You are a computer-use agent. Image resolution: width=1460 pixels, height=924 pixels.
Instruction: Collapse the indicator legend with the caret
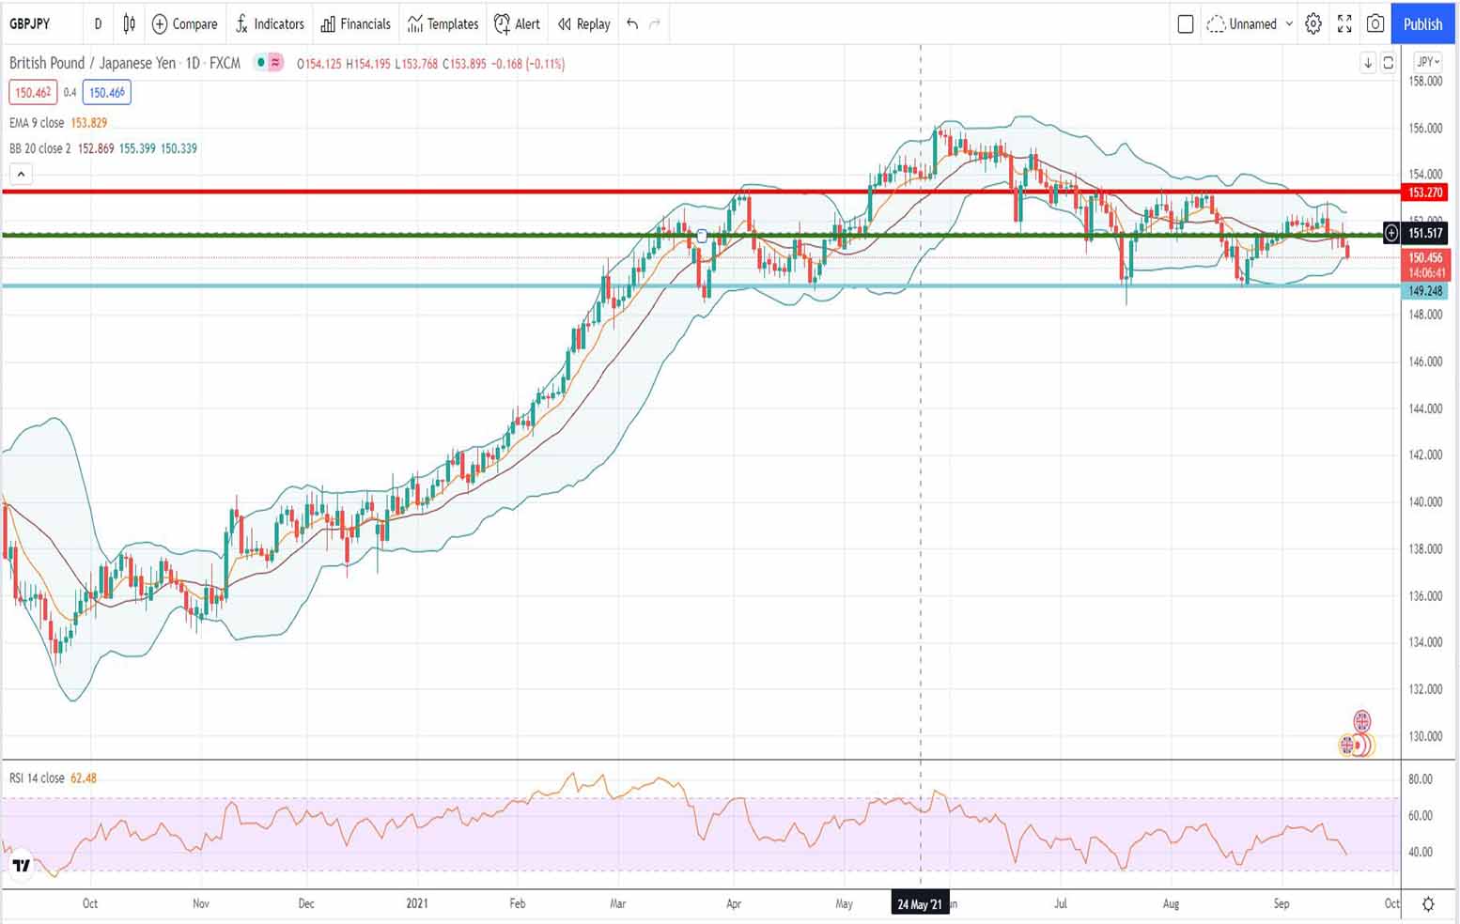tap(21, 174)
